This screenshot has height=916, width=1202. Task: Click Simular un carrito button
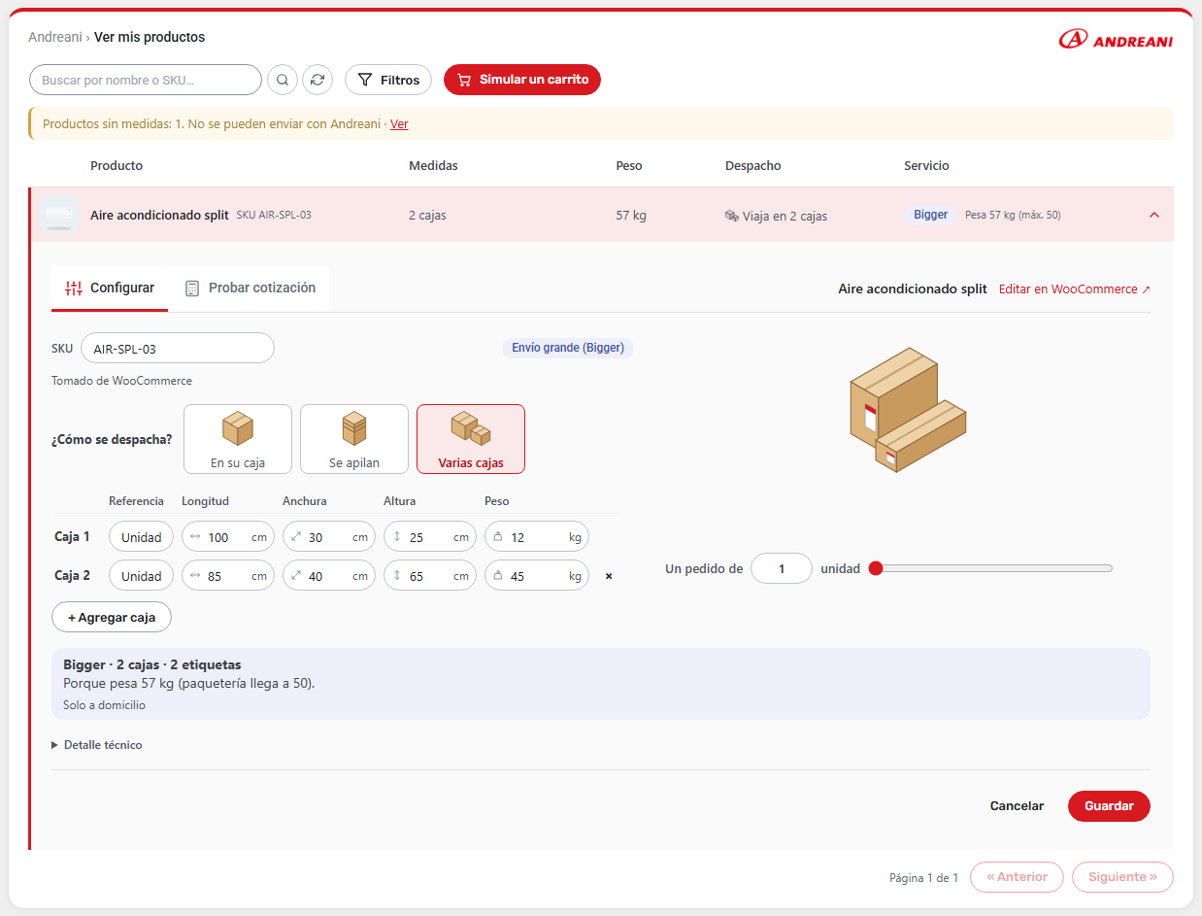(x=522, y=80)
